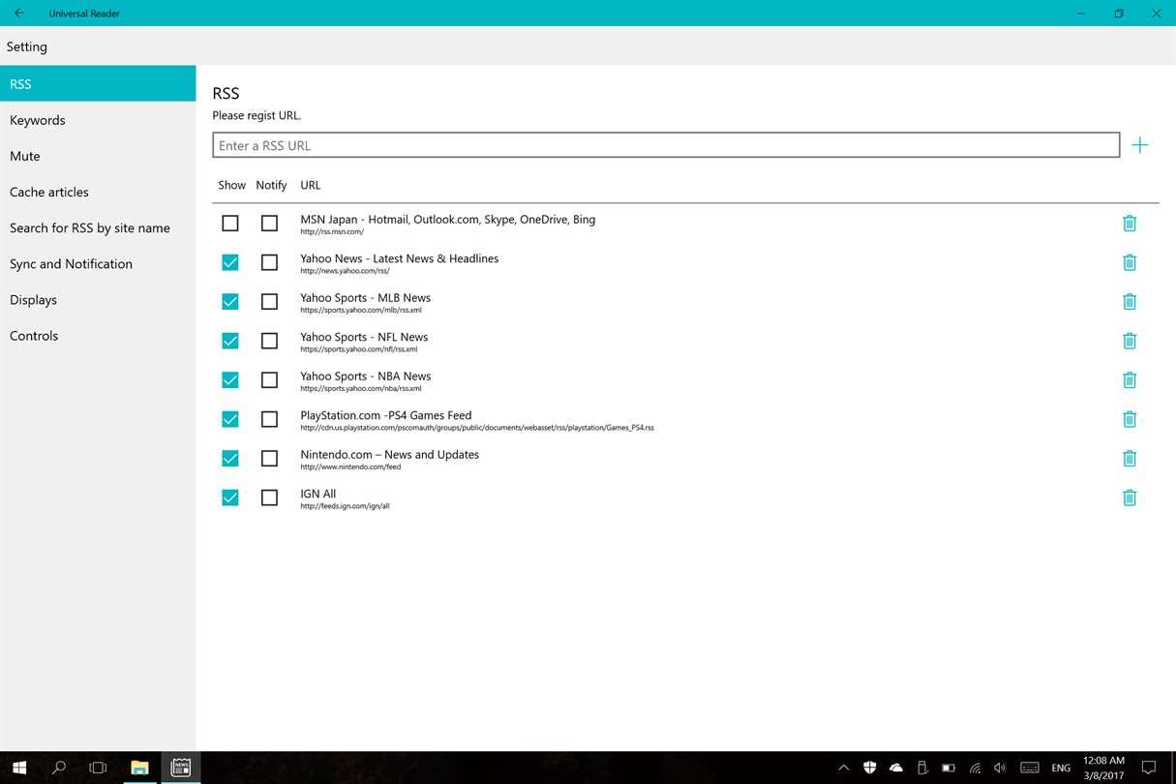Viewport: 1176px width, 784px height.
Task: Click http://news.yahoo.com/rss/ URL text
Action: point(345,271)
